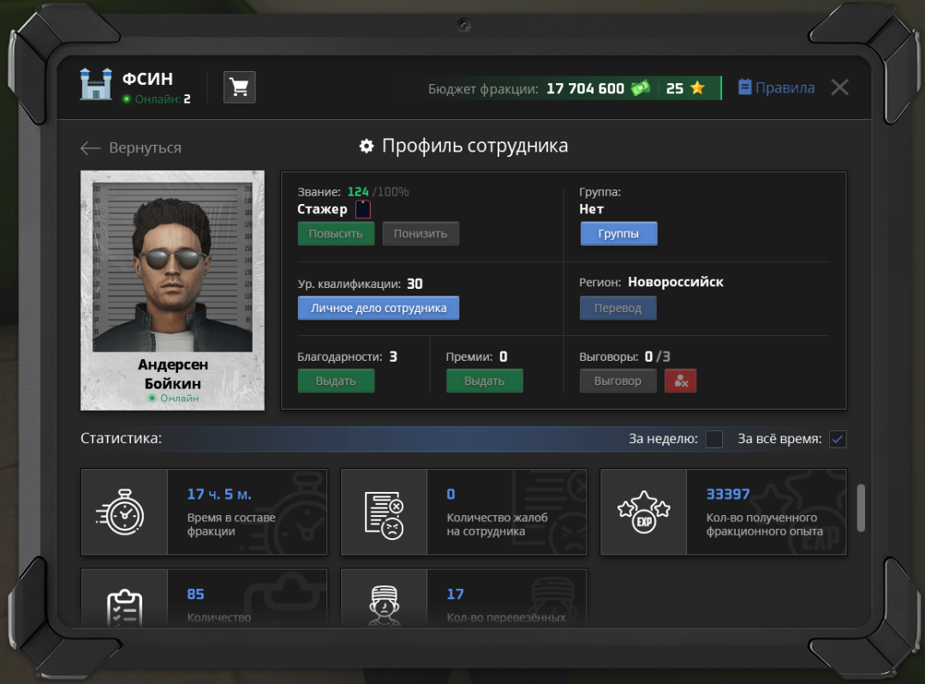Click the EXP stars experience icon

643,512
